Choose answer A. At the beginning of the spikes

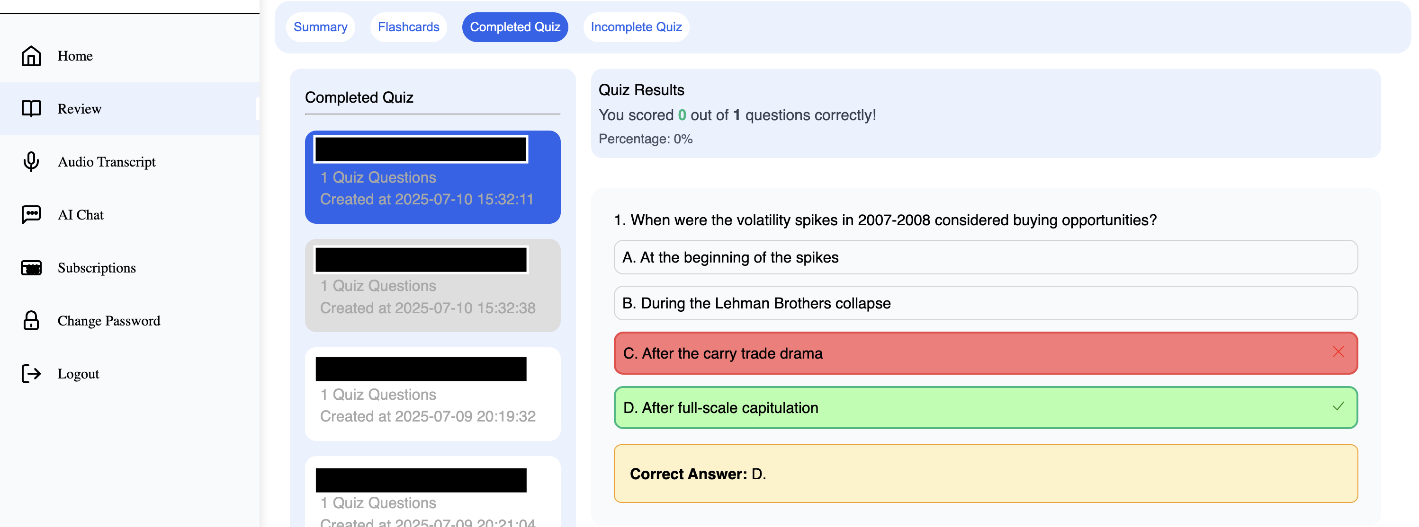click(x=985, y=257)
